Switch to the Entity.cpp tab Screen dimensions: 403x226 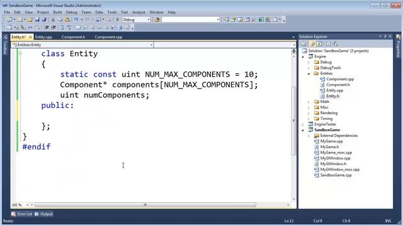coord(43,37)
